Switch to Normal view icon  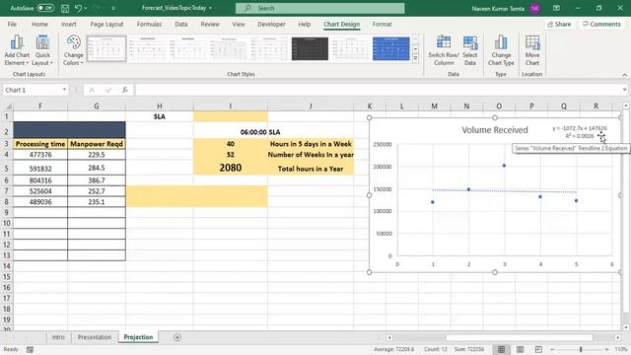click(502, 349)
